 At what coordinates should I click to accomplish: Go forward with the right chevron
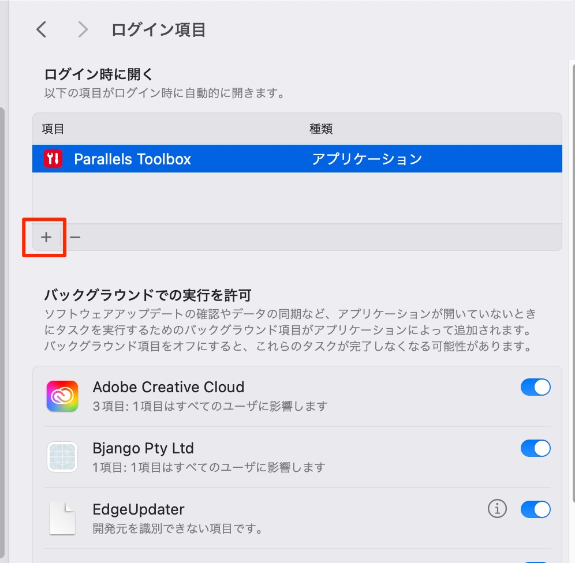click(83, 29)
